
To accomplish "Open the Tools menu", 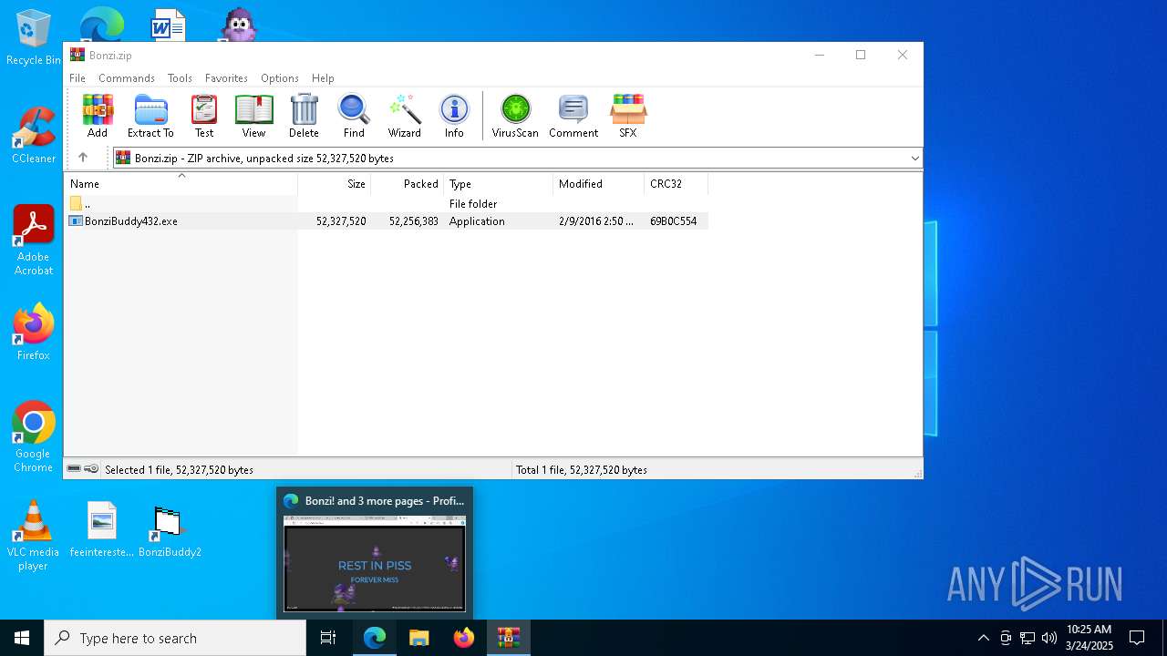I will tap(180, 78).
